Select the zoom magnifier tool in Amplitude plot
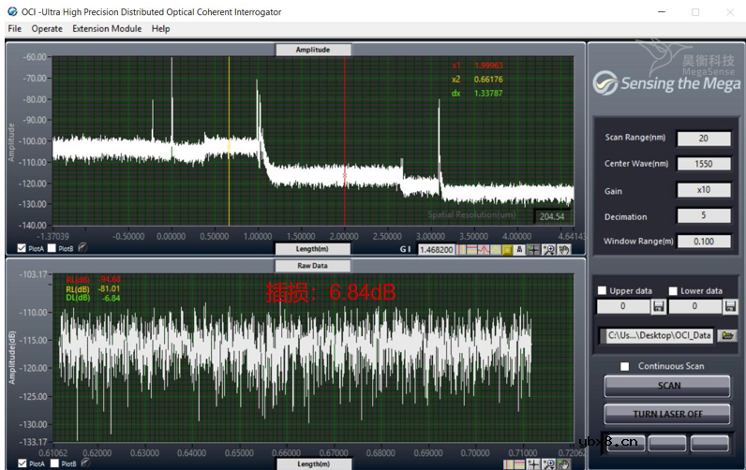Screen dimensions: 746x470 (548, 250)
